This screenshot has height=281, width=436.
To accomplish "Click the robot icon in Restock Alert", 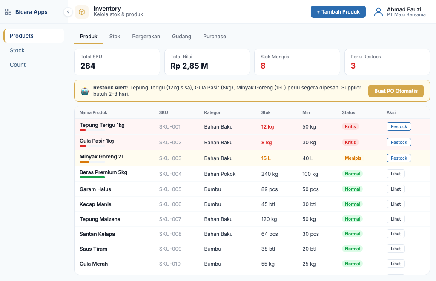I will [x=85, y=91].
